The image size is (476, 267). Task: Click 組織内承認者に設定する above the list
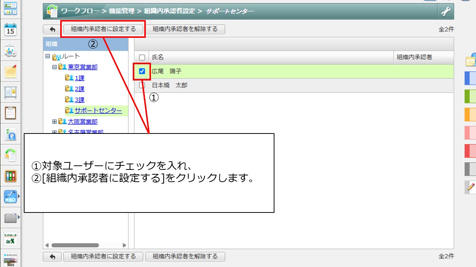coord(103,29)
